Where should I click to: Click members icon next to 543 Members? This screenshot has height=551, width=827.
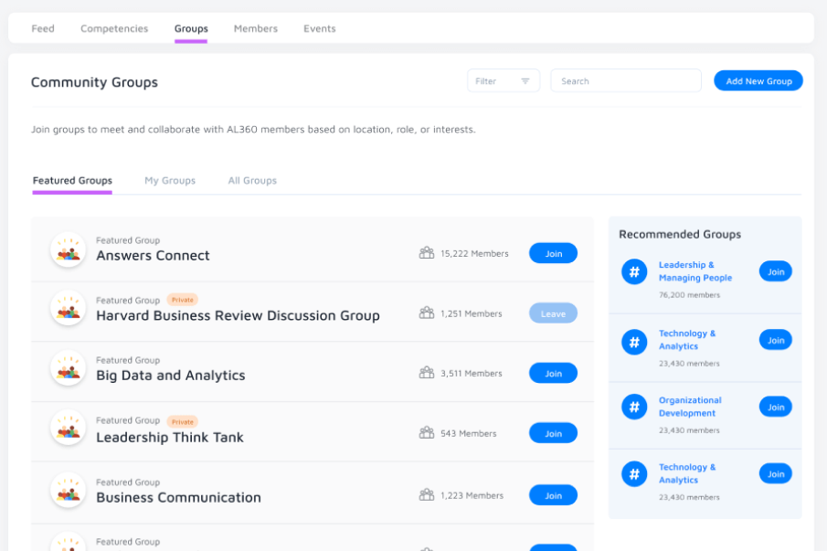pos(427,433)
